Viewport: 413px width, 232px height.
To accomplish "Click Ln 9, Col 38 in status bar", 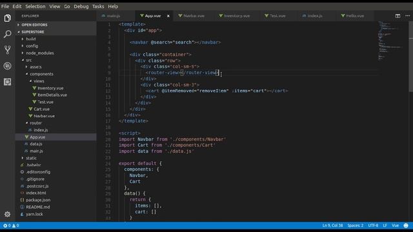I will tap(332, 226).
